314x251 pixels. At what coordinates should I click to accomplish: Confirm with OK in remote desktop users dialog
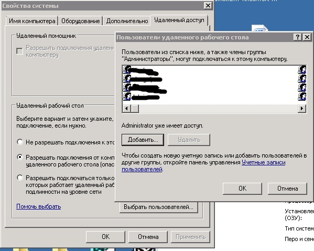click(242, 189)
